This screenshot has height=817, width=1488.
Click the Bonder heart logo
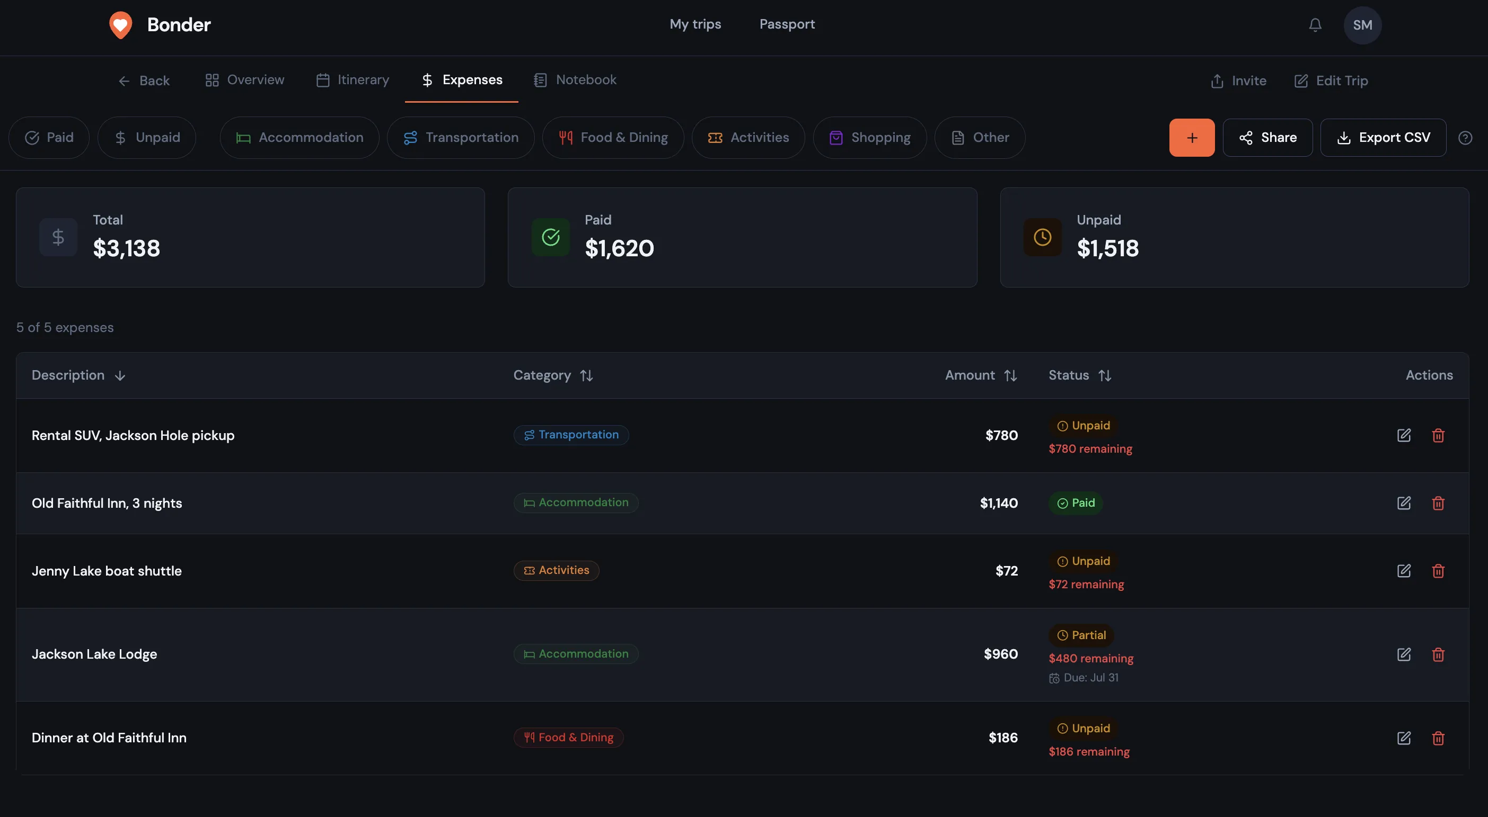point(121,25)
